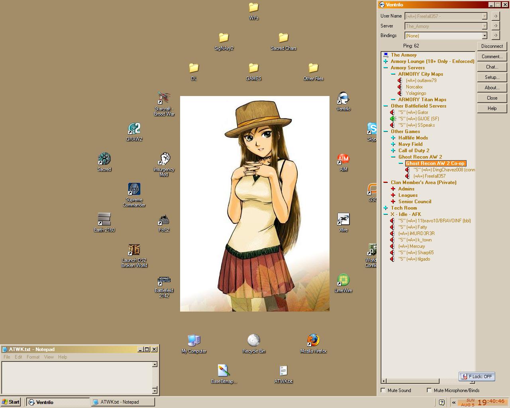Collapse the Other Battlefield Servers channel

[x=386, y=106]
